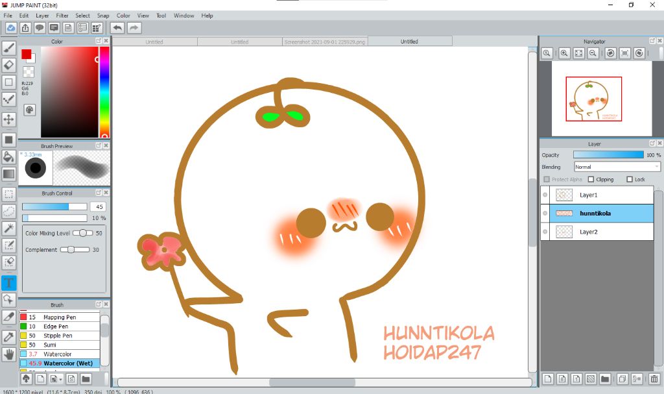664x394 pixels.
Task: Select the Text tool
Action: (9, 282)
